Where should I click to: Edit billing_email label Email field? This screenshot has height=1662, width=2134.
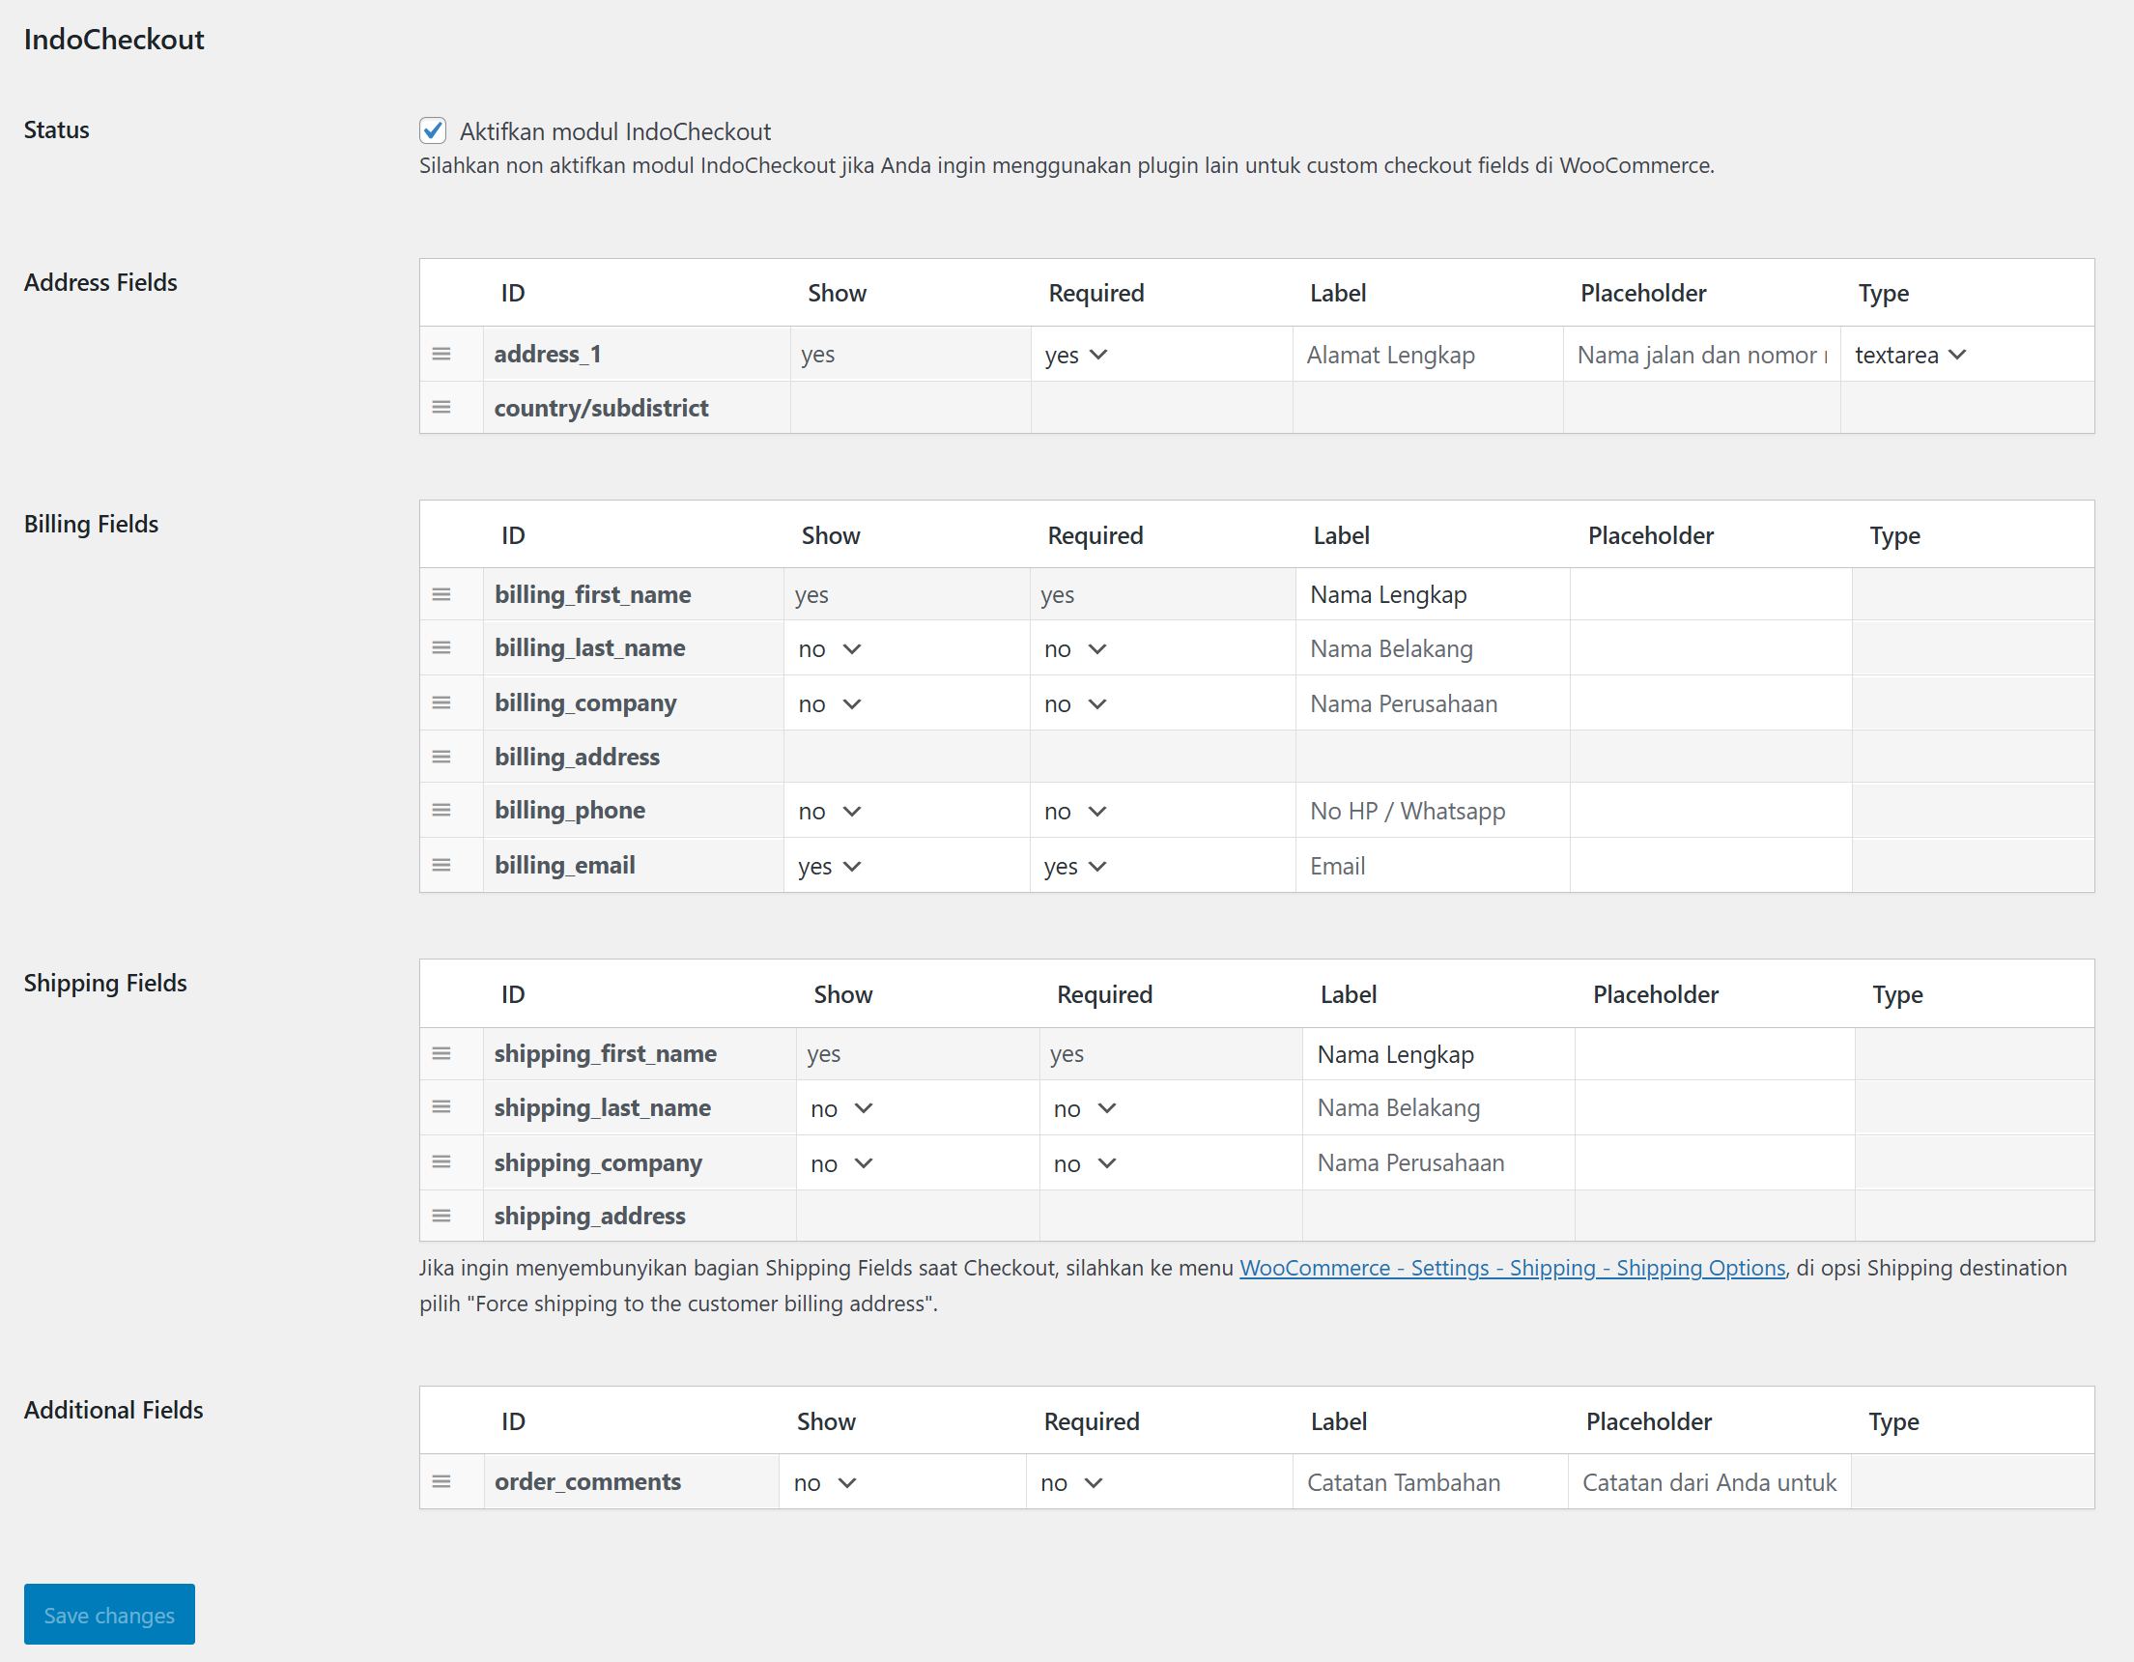1433,866
